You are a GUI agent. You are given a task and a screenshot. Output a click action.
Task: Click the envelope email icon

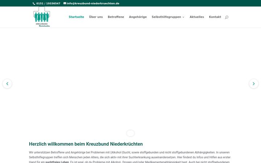65,3
